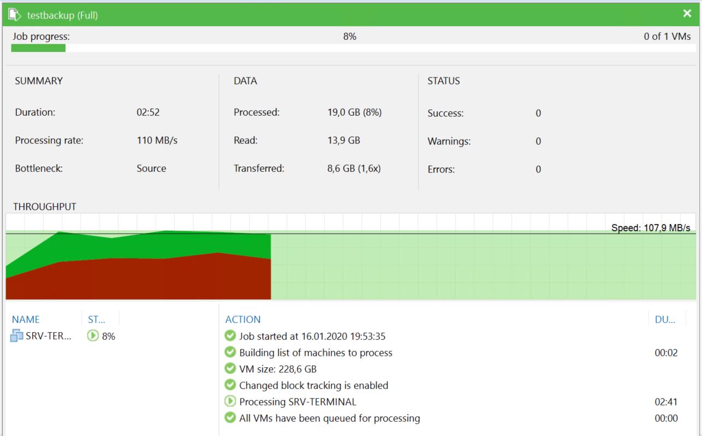The height and width of the screenshot is (436, 702).
Task: Select the SRV-TER... VM row
Action: point(48,336)
